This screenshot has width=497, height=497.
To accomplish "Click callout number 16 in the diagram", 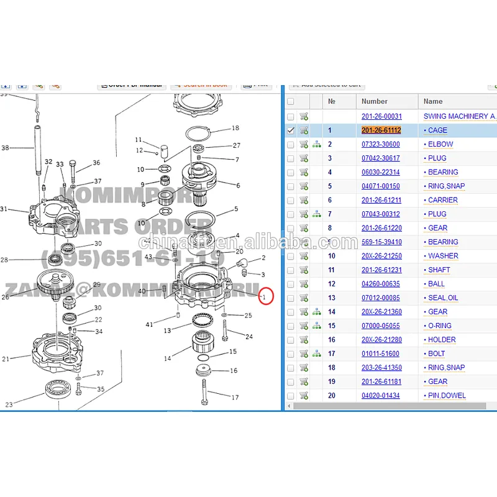I will coord(234,370).
